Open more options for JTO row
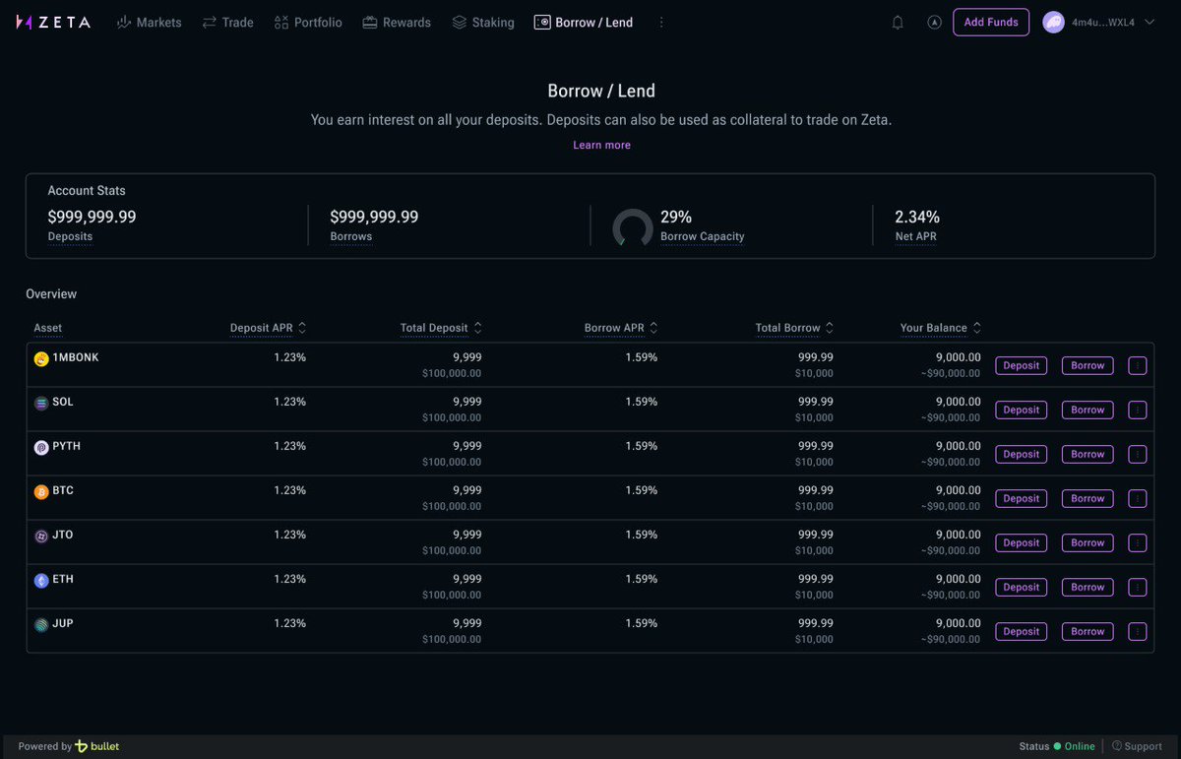The image size is (1181, 759). [x=1138, y=542]
